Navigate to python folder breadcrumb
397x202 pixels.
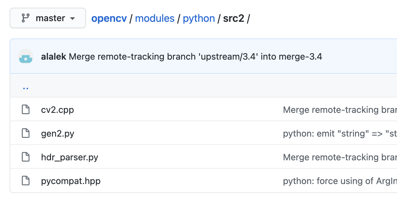tap(199, 18)
